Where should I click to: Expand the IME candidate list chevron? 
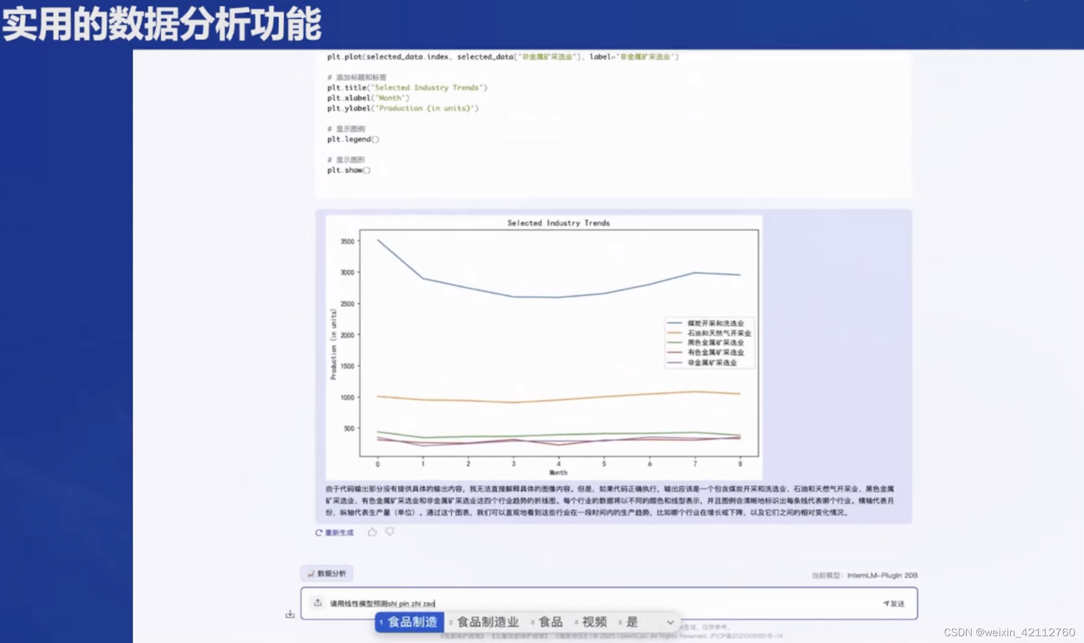coord(670,622)
